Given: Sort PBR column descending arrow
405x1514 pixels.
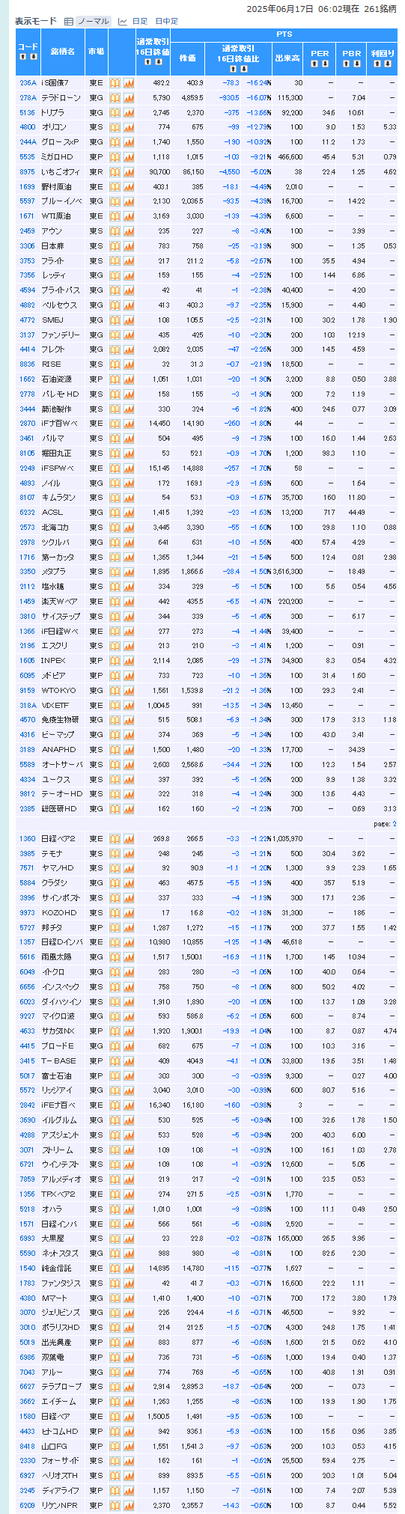Looking at the screenshot, I should click(356, 63).
